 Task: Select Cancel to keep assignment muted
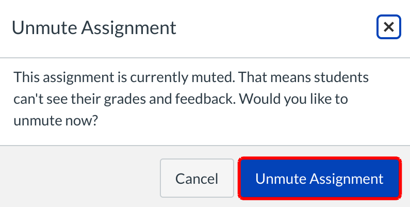point(196,179)
